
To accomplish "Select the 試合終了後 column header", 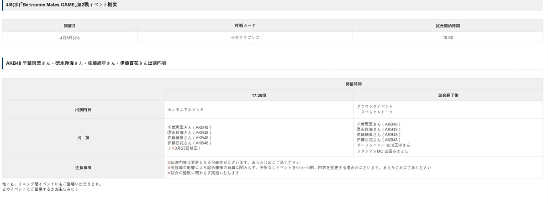I will (x=448, y=96).
